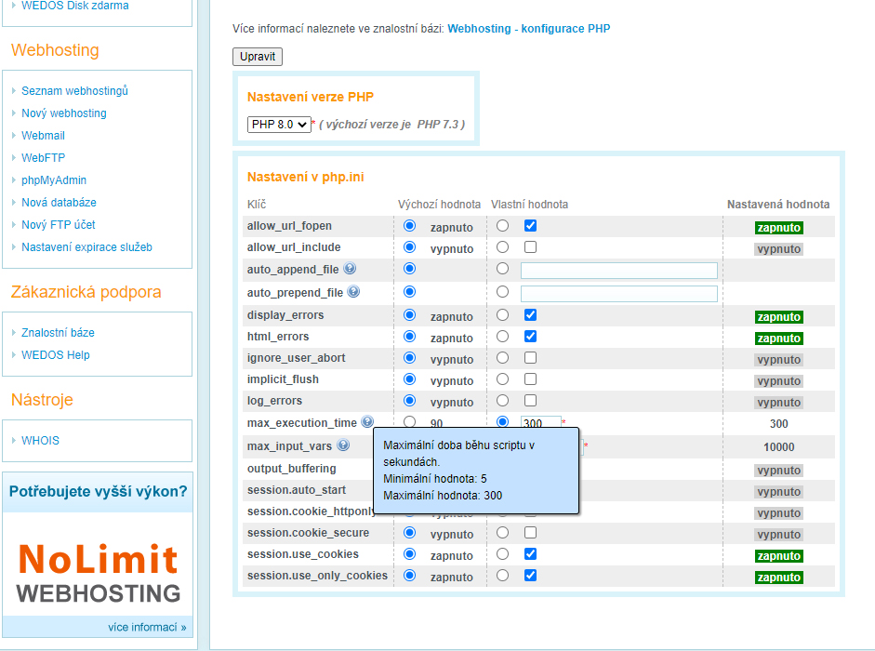
Task: Select default value radio for max_execution_time
Action: [x=409, y=422]
